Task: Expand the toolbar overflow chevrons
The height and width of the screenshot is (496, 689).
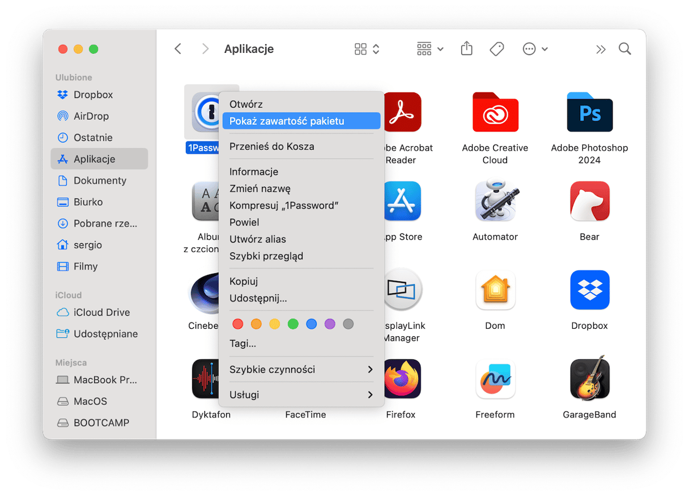Action: pyautogui.click(x=601, y=49)
